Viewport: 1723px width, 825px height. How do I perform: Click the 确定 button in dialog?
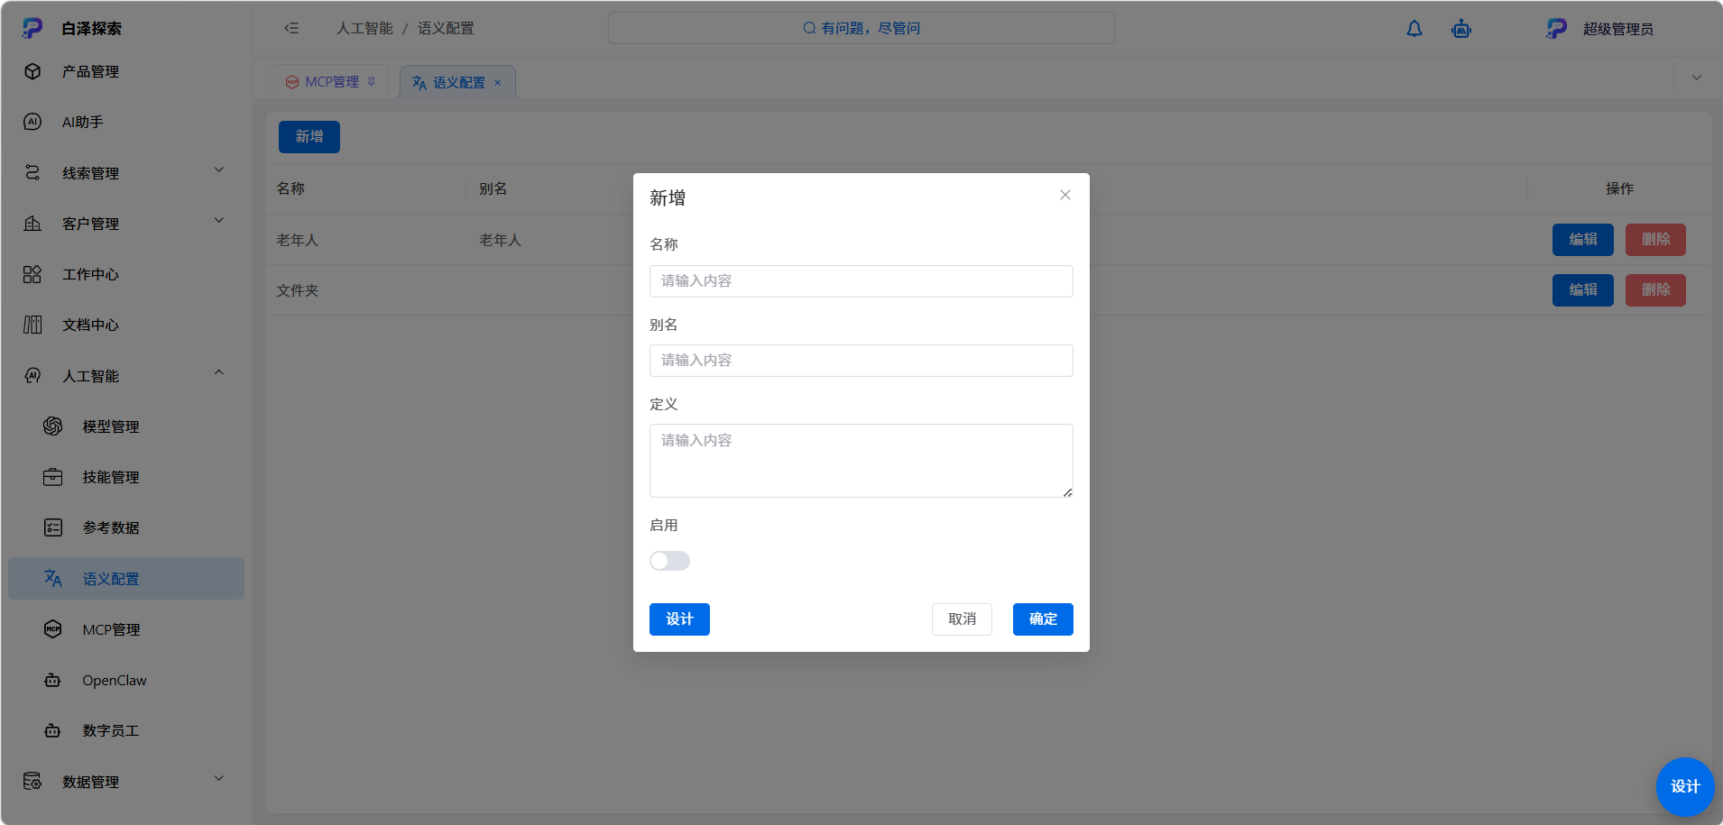[x=1043, y=619]
